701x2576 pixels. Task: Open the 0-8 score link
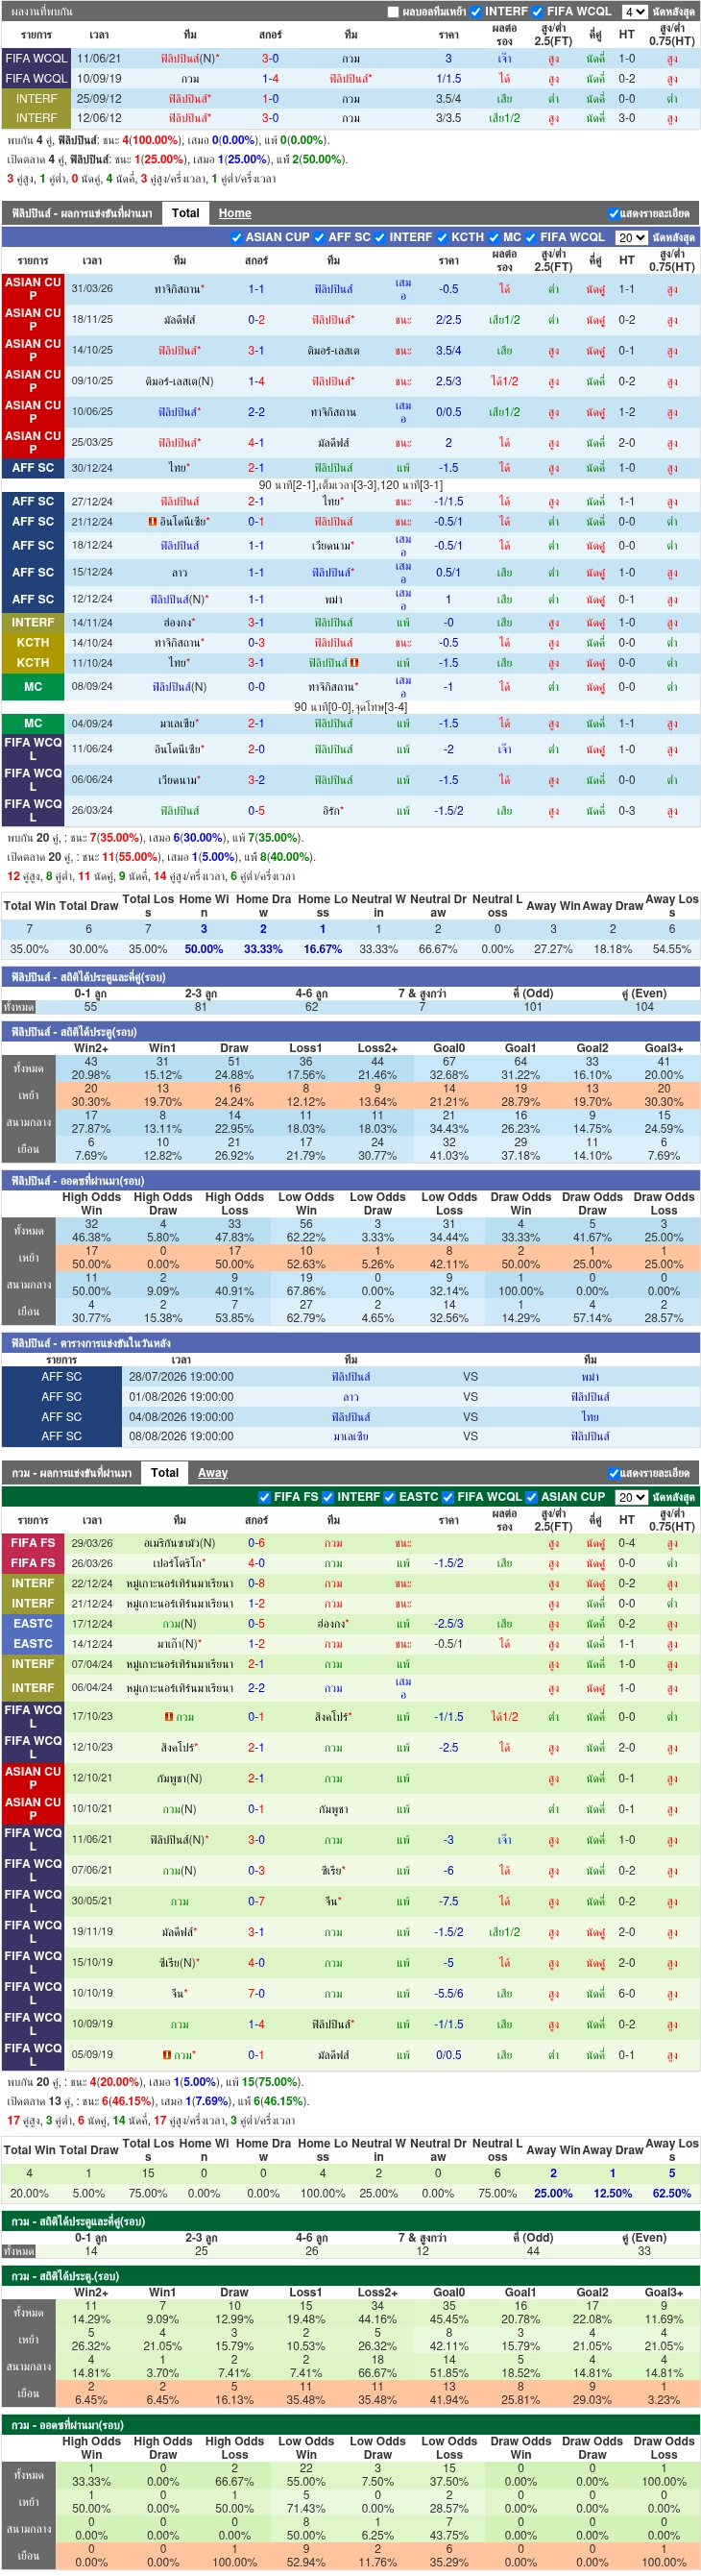(x=256, y=1583)
